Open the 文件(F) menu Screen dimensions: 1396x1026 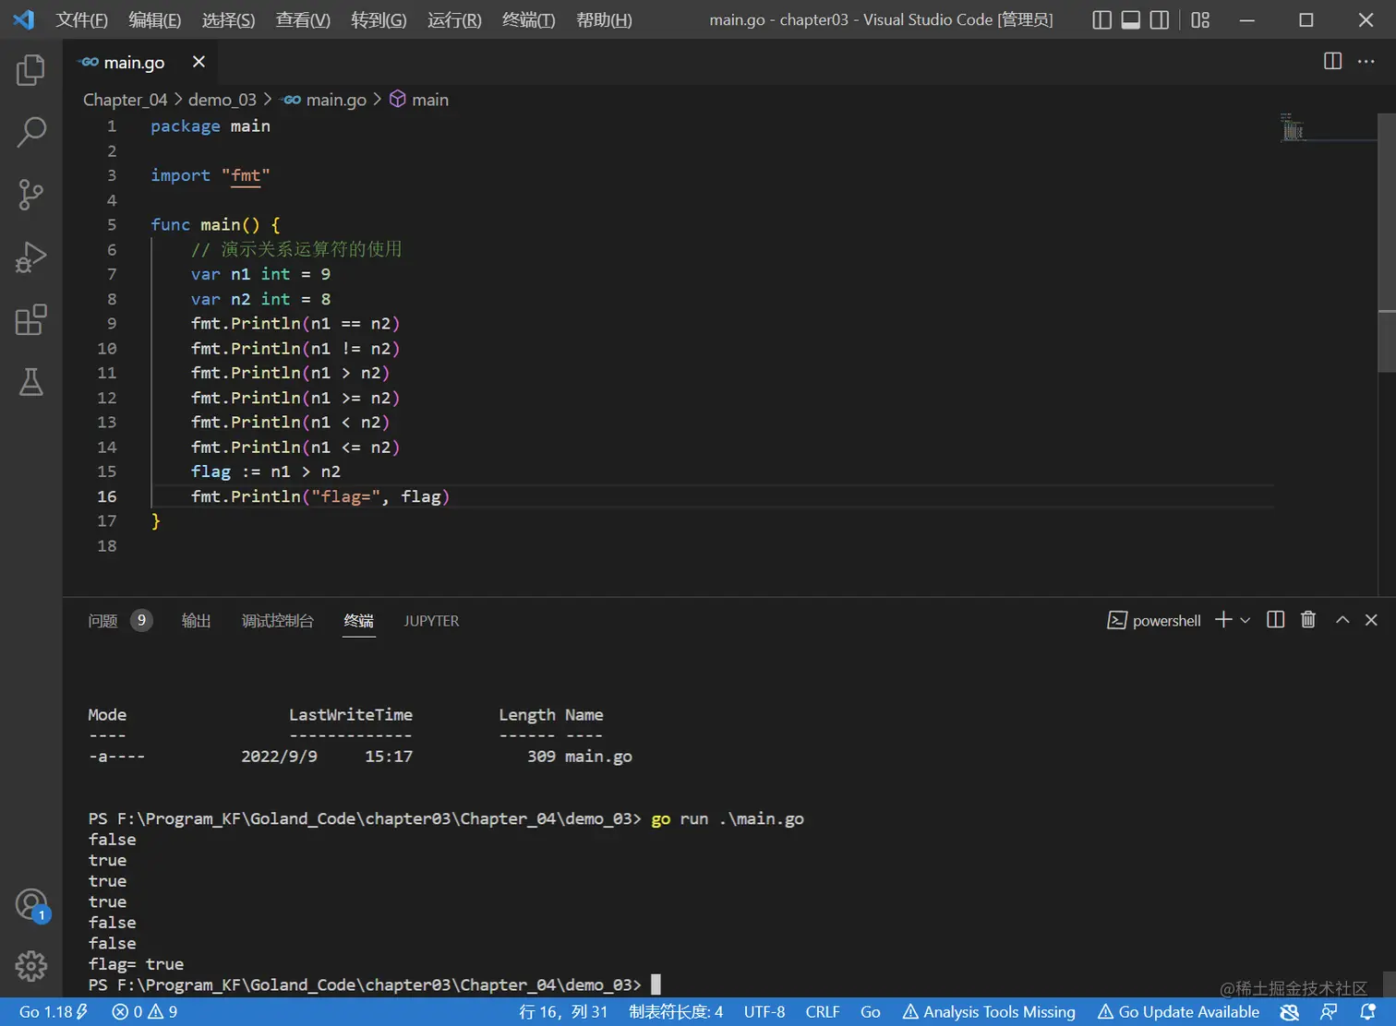pyautogui.click(x=81, y=19)
